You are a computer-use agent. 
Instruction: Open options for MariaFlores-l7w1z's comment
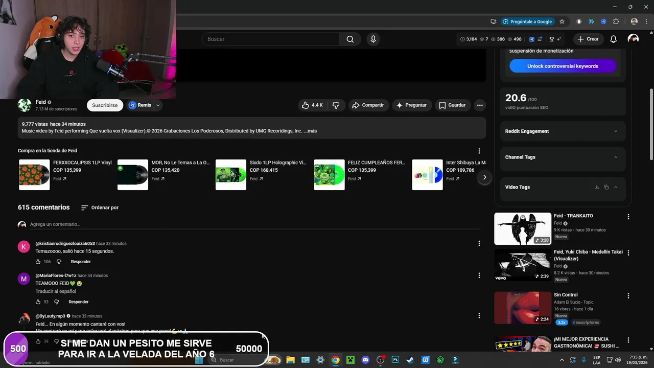pyautogui.click(x=479, y=275)
